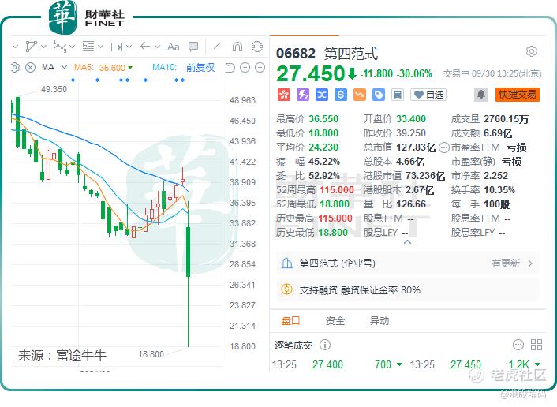Toggle the magnet snap tool
The image size is (557, 407).
237,47
